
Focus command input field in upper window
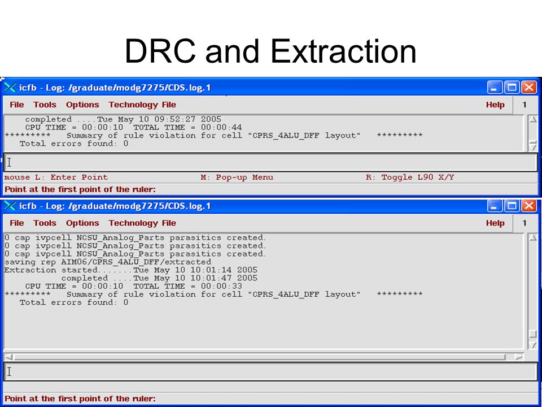270,162
